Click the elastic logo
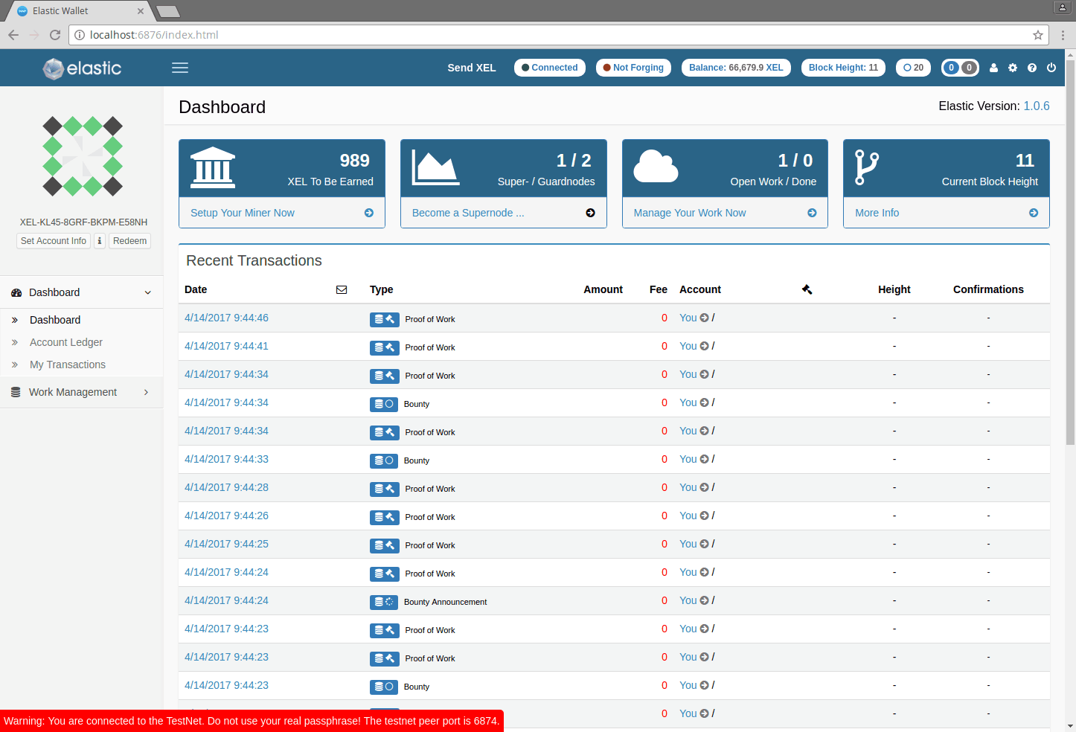The image size is (1076, 732). point(82,68)
